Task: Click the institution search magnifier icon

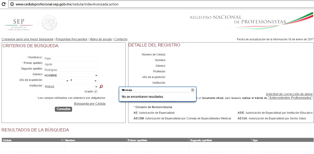Action: pos(101,87)
